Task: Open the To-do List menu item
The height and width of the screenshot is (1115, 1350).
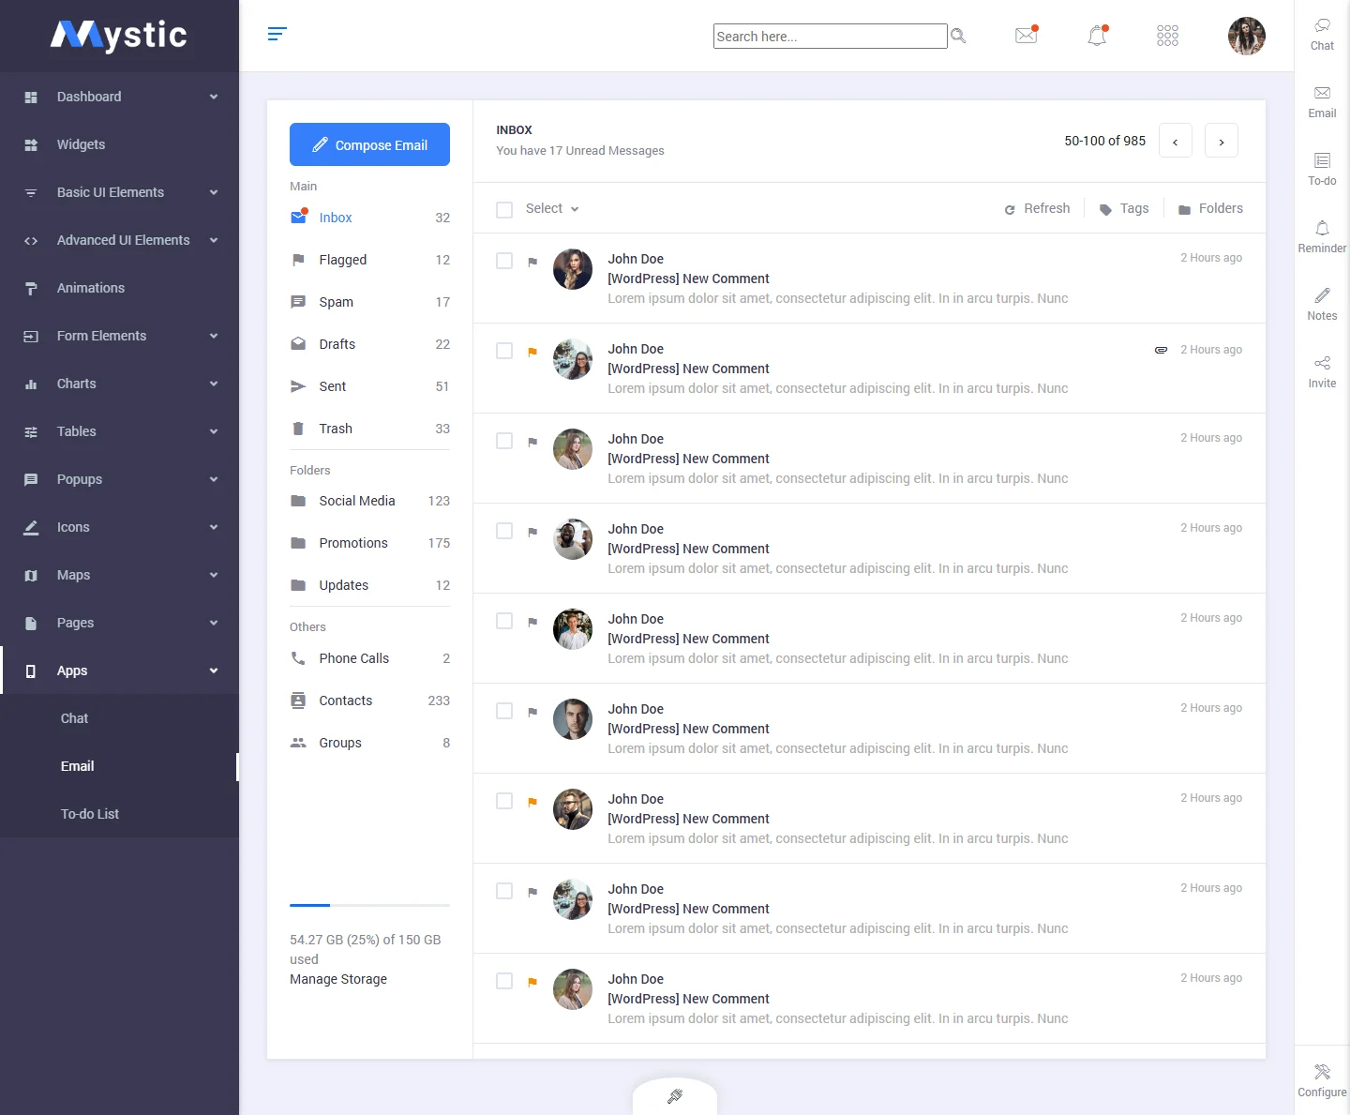Action: click(90, 814)
